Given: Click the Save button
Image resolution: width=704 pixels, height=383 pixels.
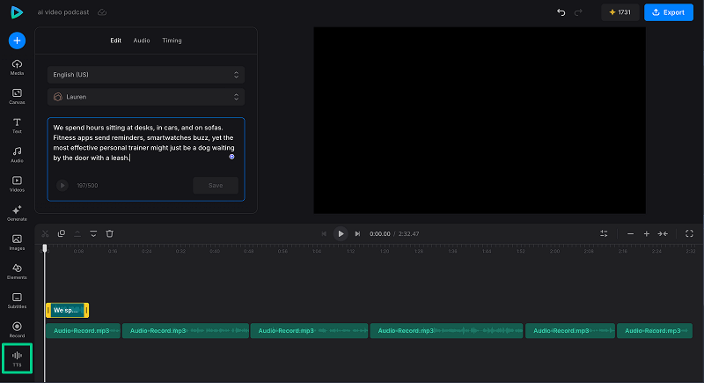Looking at the screenshot, I should click(x=216, y=186).
